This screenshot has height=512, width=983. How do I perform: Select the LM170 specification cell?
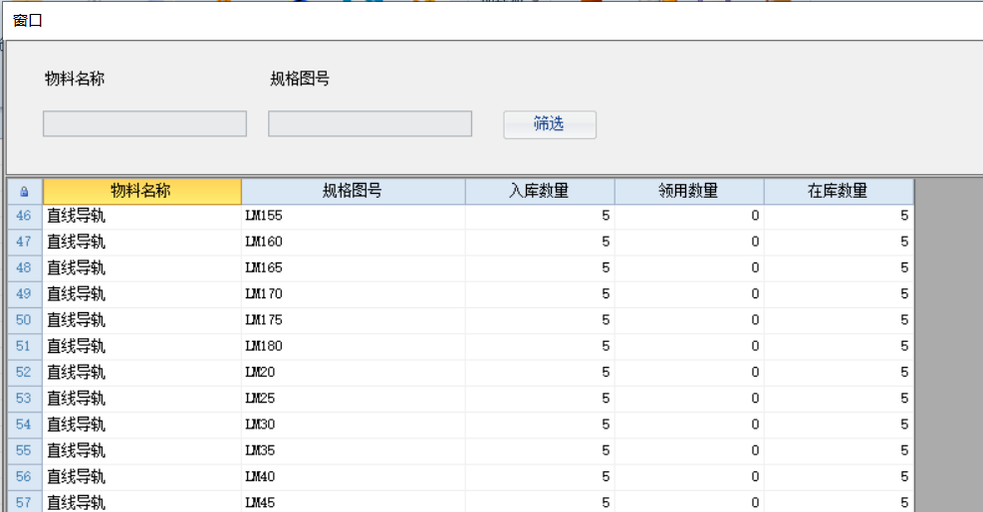click(353, 294)
